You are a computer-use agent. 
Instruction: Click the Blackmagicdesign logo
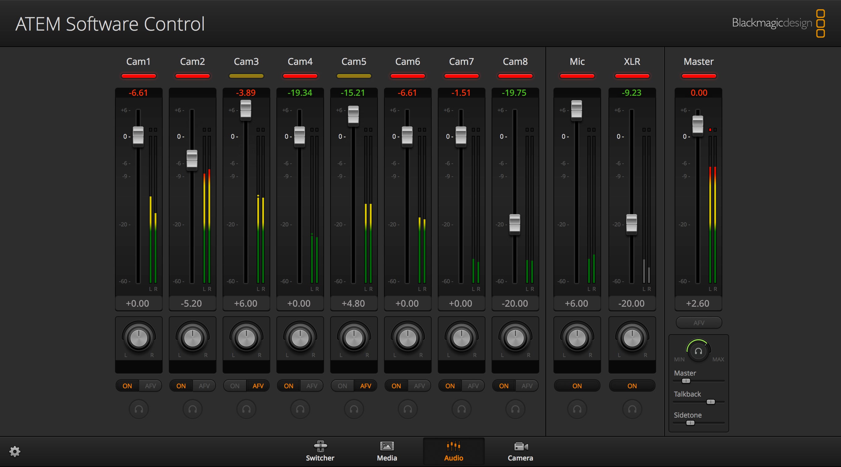779,23
